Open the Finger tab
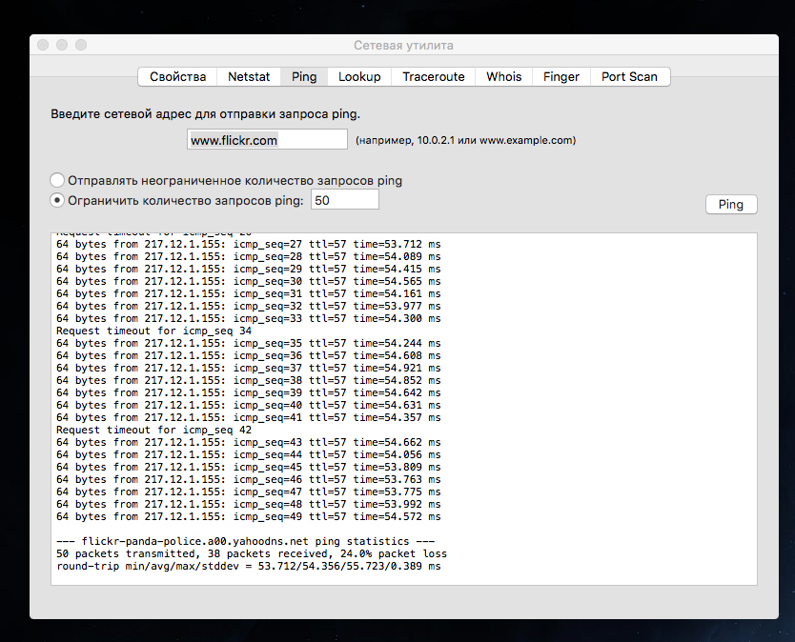The width and height of the screenshot is (795, 642). click(561, 77)
